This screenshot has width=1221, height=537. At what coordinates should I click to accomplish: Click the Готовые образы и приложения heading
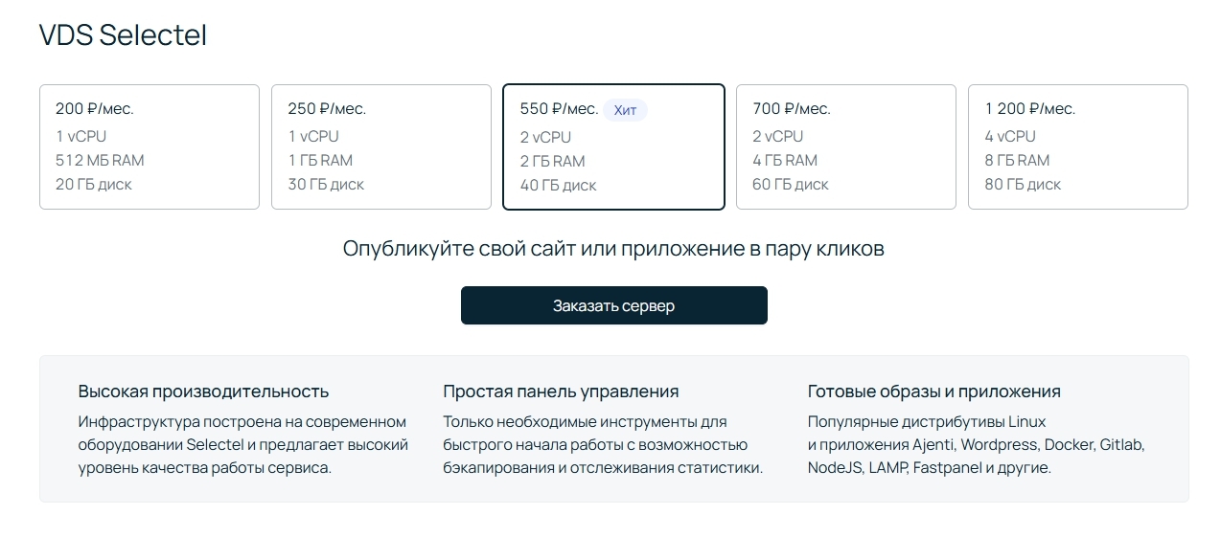pyautogui.click(x=934, y=392)
